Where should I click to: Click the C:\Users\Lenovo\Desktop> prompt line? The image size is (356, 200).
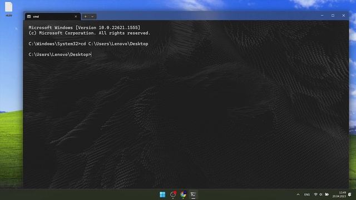pyautogui.click(x=60, y=54)
